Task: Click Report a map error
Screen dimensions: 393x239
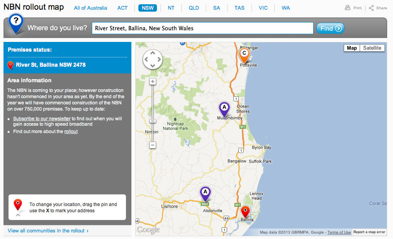Action: (369, 232)
